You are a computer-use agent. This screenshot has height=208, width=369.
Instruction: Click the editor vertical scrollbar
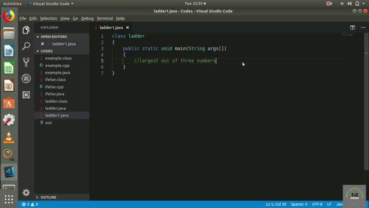pos(367,102)
